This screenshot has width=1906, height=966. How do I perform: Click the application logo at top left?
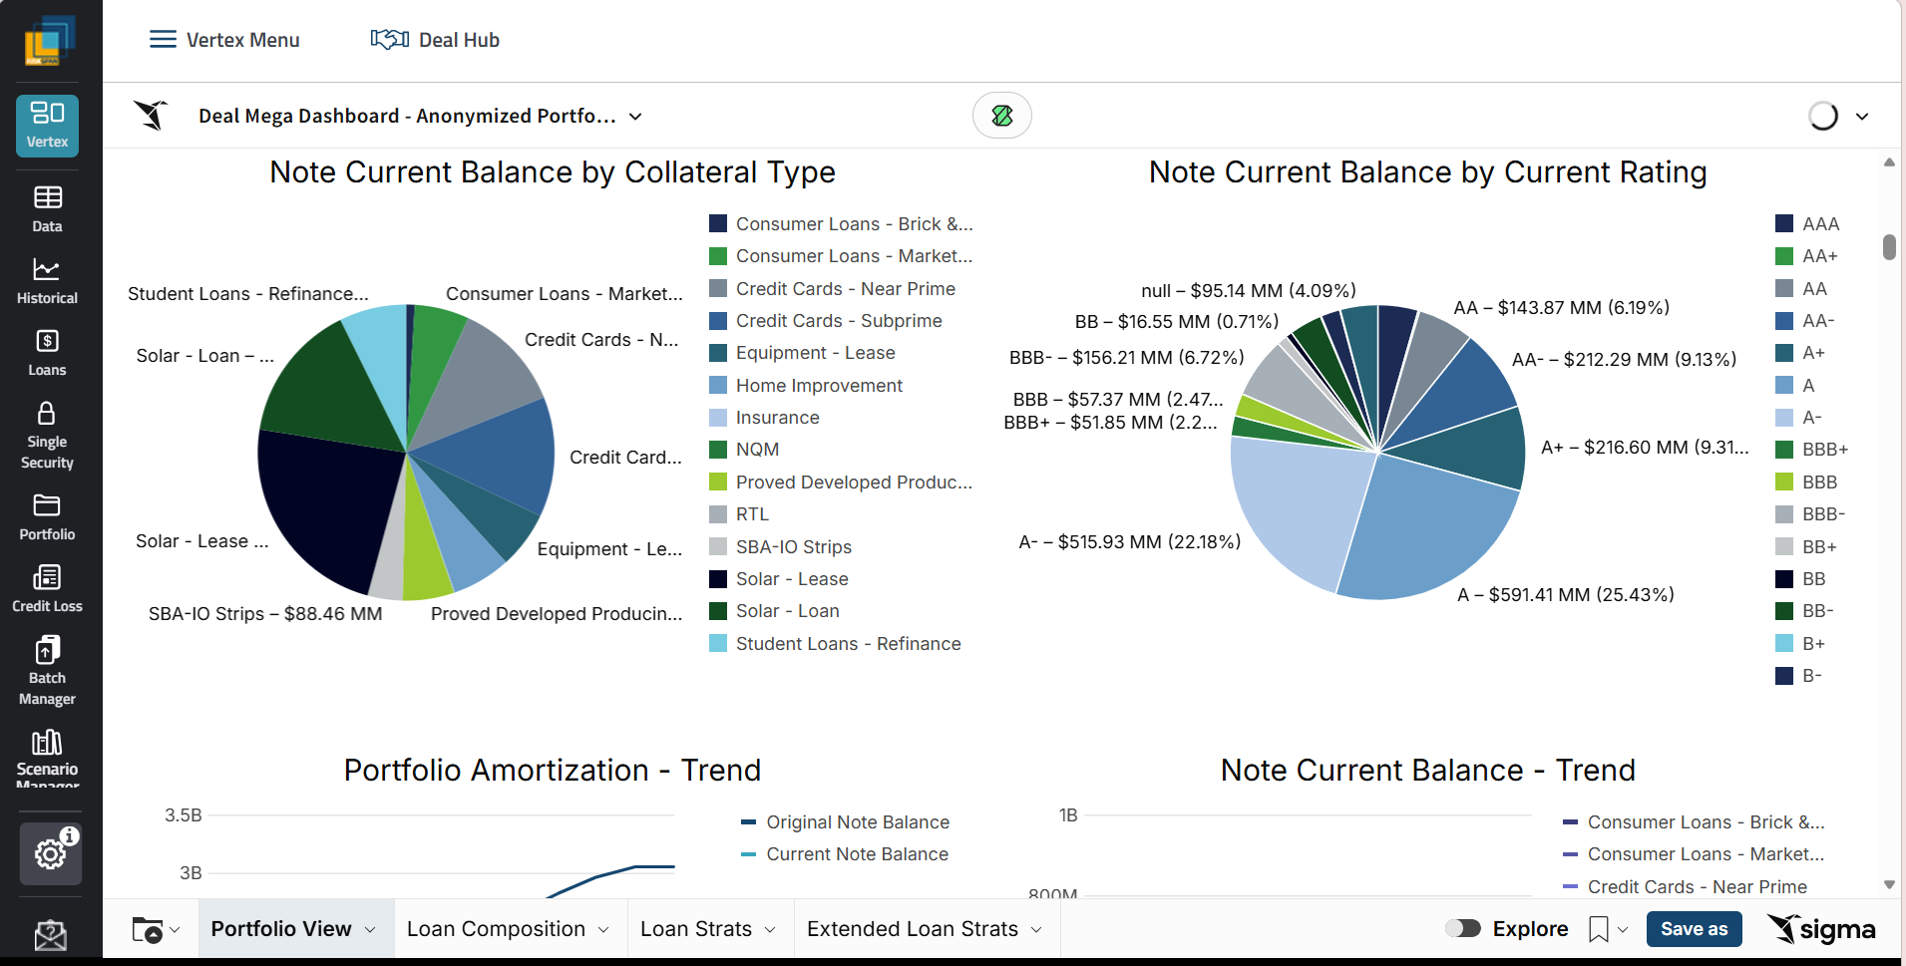pos(50,41)
